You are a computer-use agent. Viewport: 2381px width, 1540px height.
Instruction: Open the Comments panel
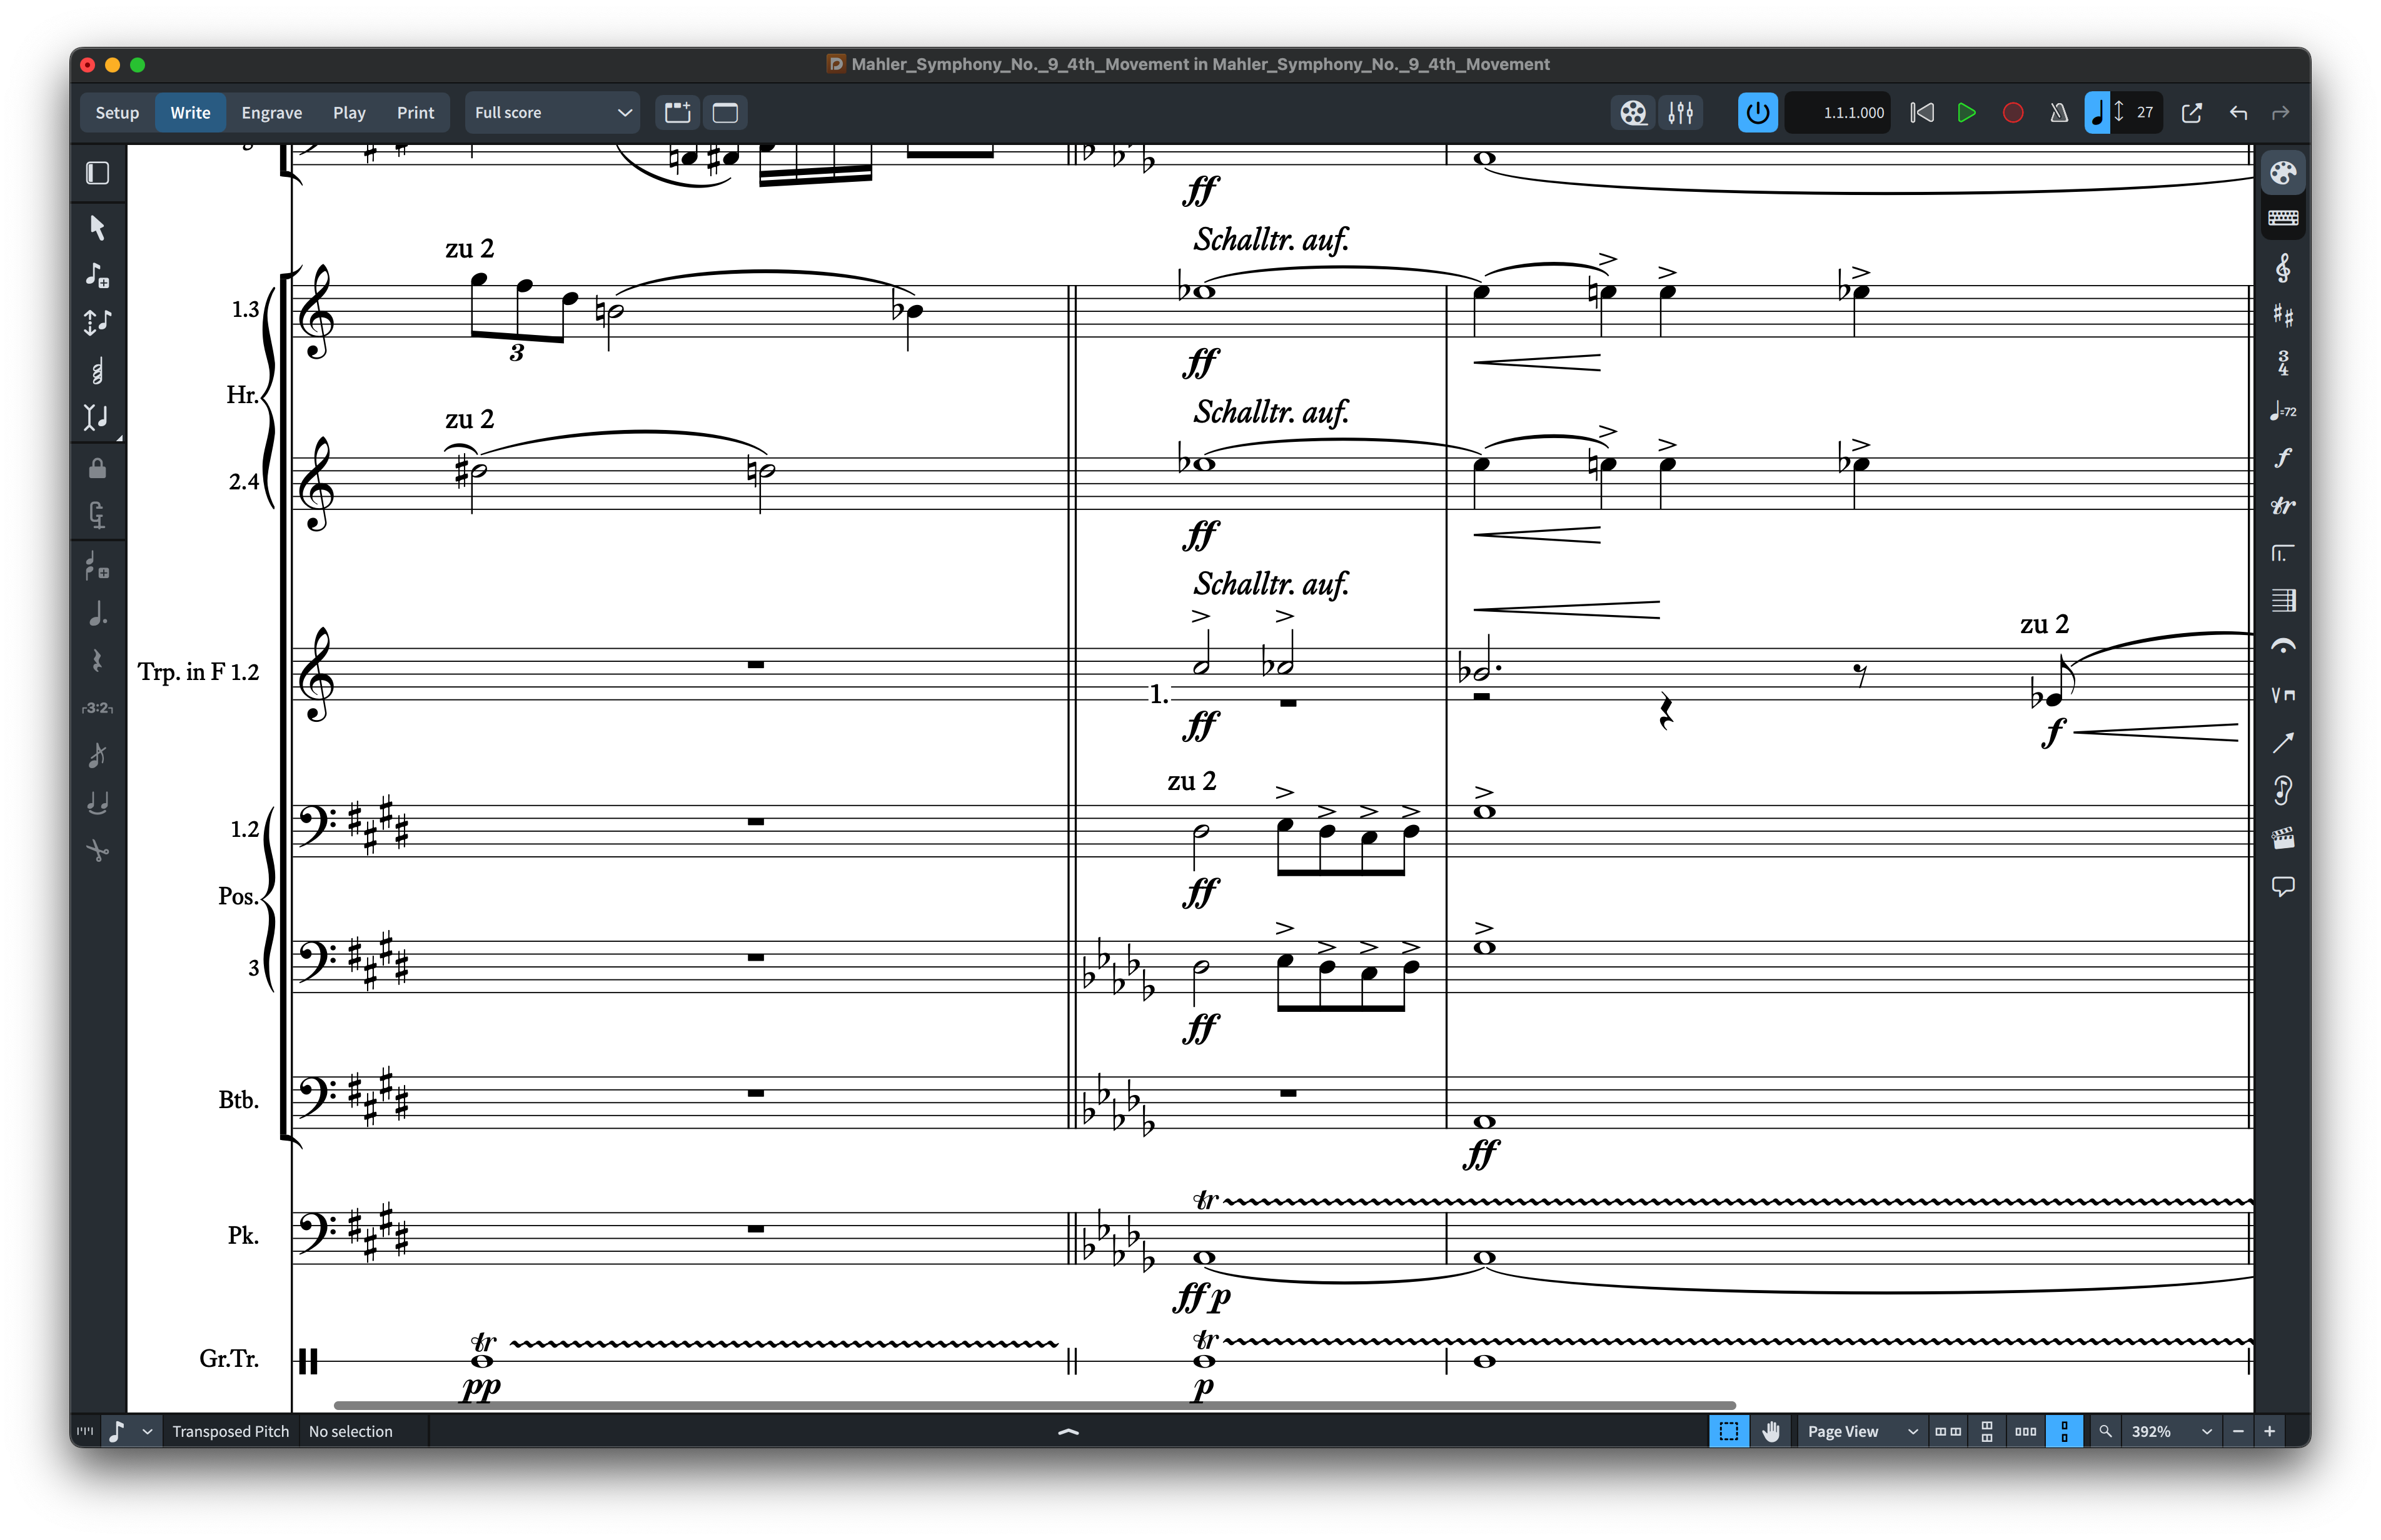click(2283, 886)
